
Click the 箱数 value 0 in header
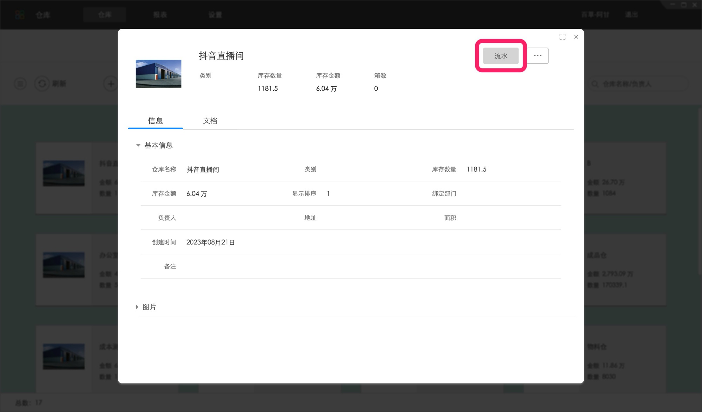click(376, 88)
